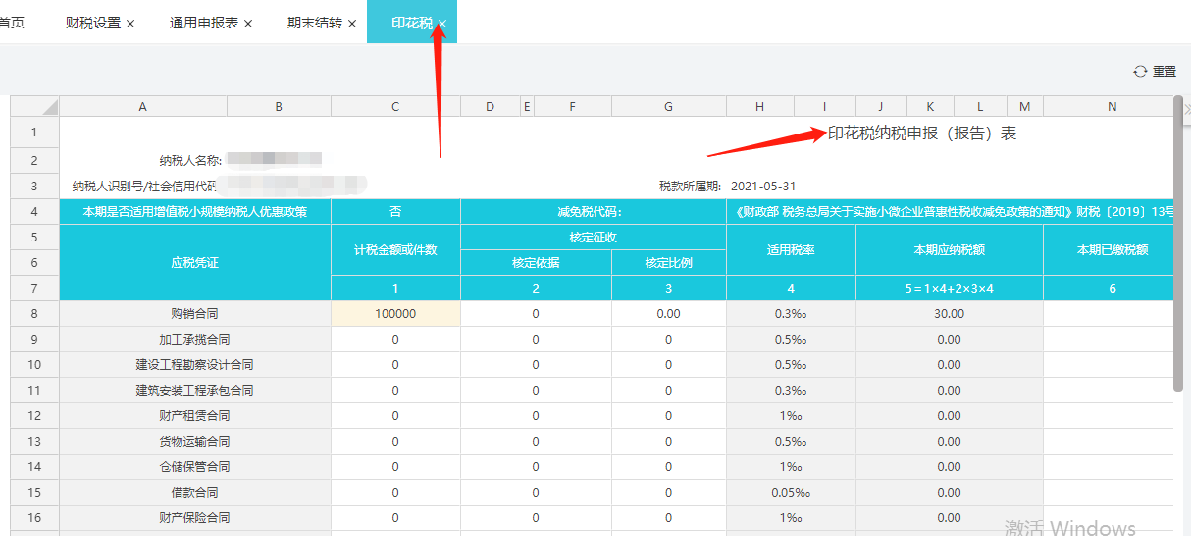The height and width of the screenshot is (536, 1191).
Task: Click the 借款合同 核定依据 cell
Action: pyautogui.click(x=536, y=493)
